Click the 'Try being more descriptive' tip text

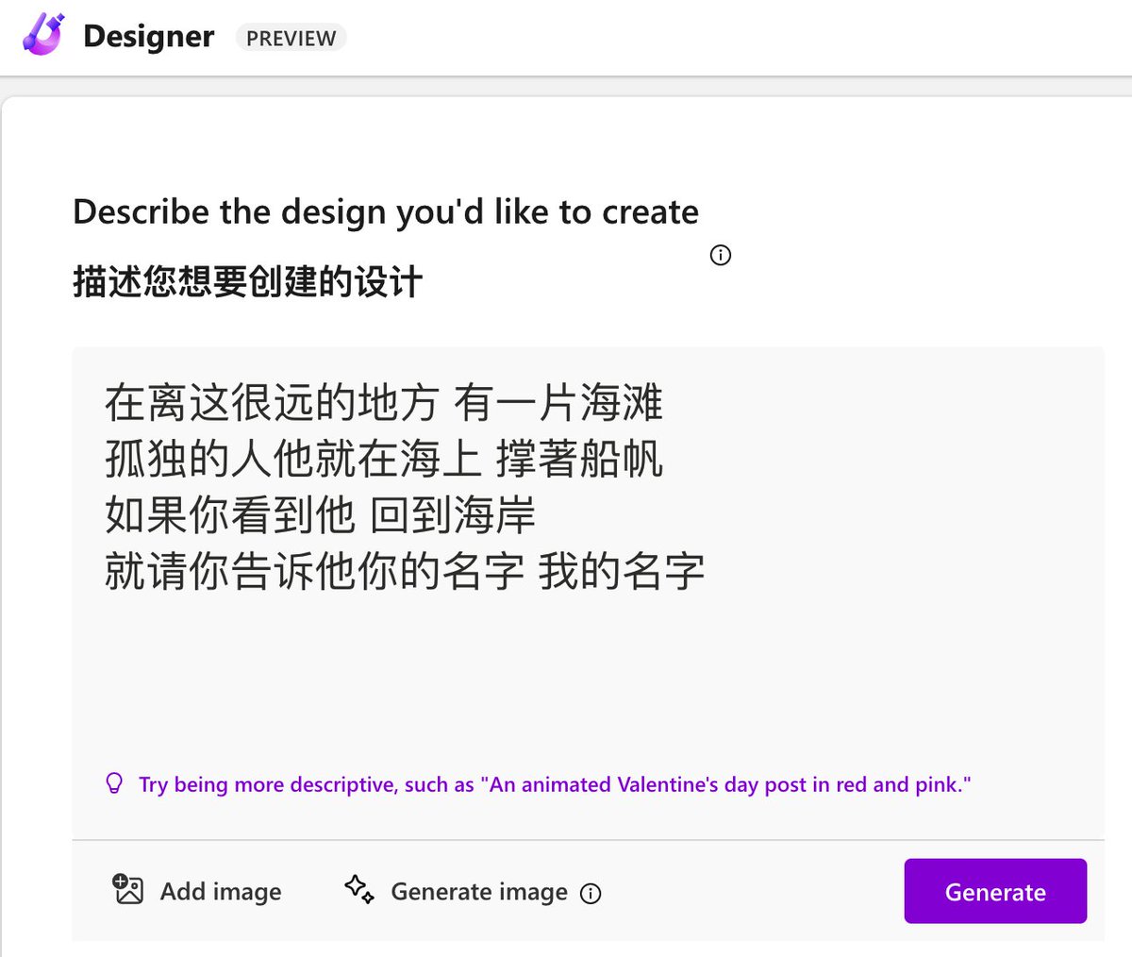555,784
